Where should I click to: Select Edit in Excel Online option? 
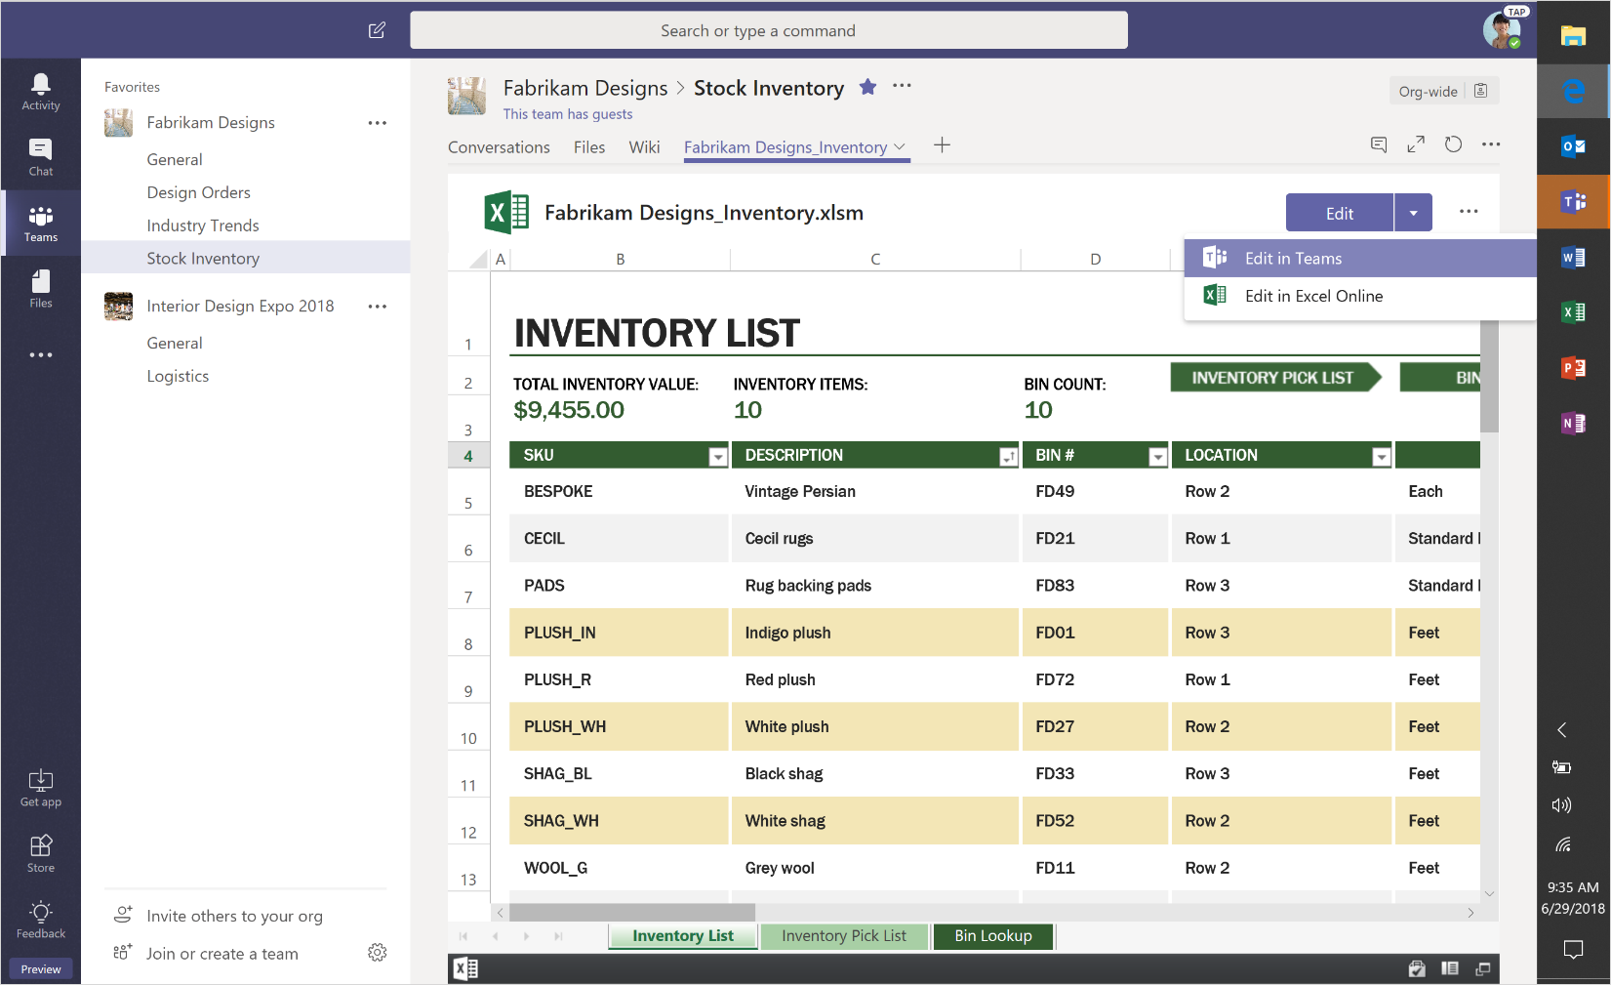point(1360,296)
